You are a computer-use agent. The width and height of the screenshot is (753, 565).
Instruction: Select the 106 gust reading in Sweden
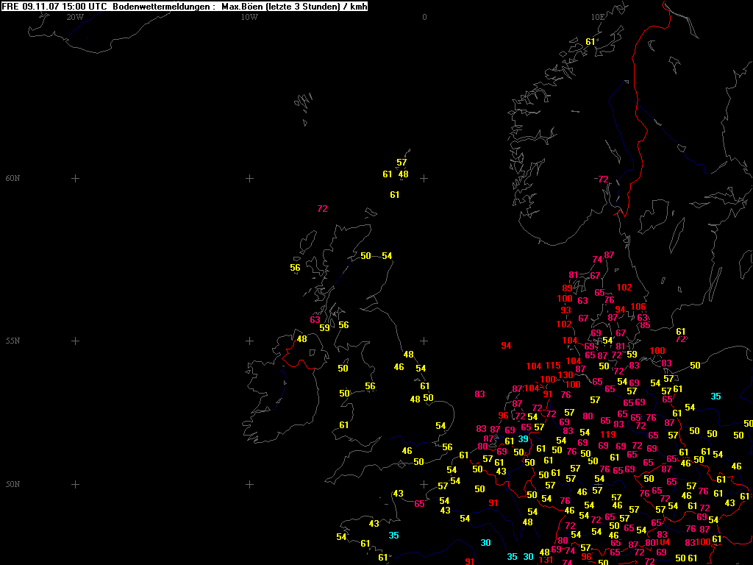point(638,307)
